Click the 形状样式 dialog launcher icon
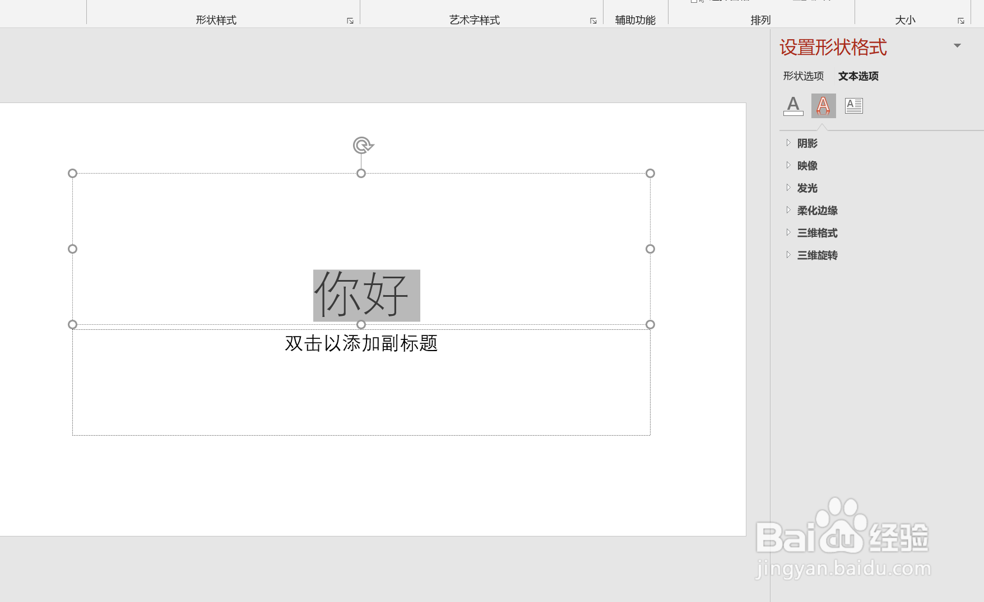 (350, 20)
